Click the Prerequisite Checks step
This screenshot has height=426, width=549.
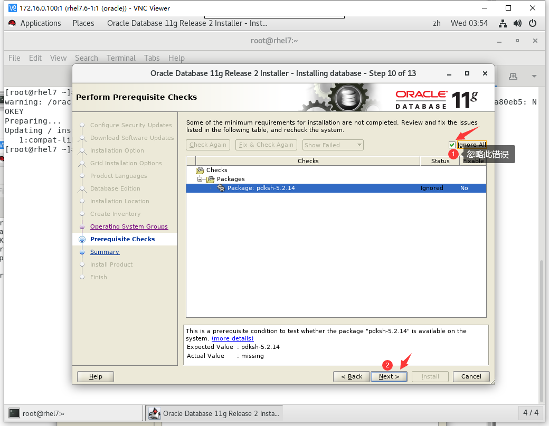[122, 239]
